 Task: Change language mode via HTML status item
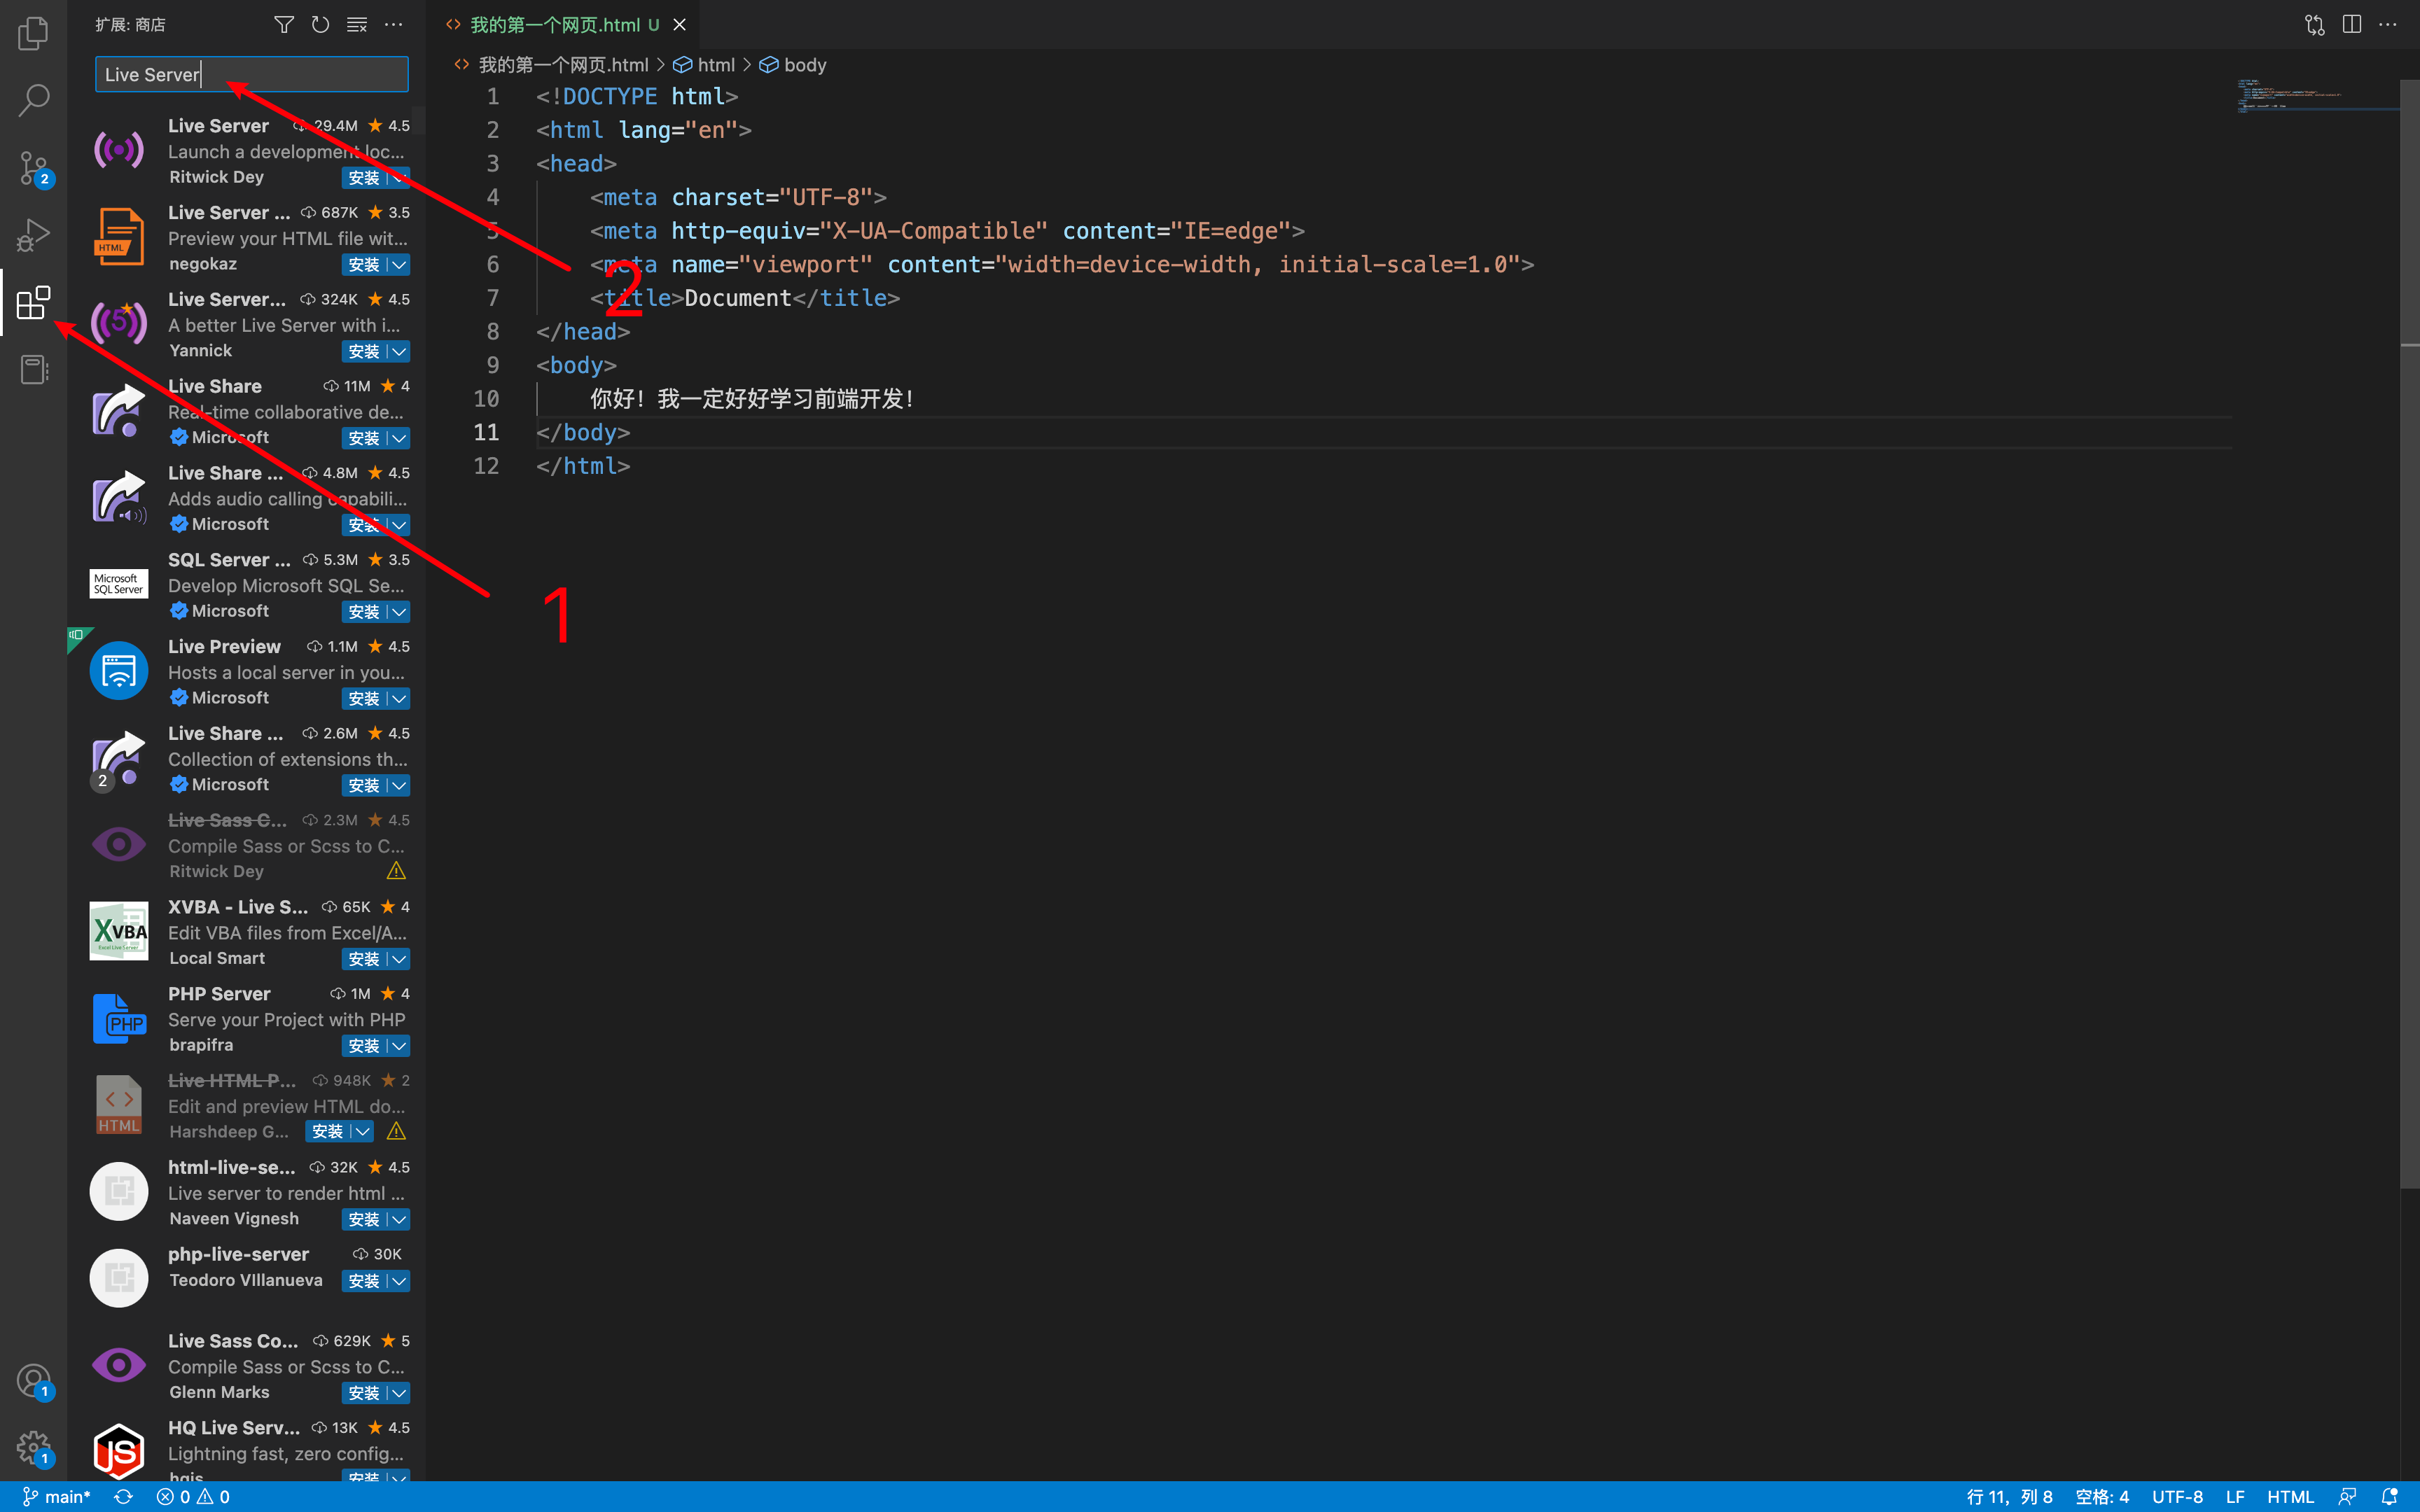[x=2290, y=1496]
